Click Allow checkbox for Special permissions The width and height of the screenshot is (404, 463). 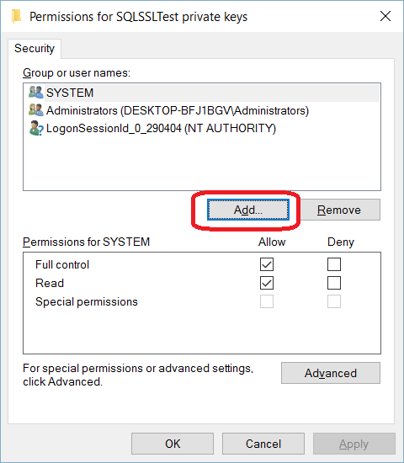click(267, 301)
